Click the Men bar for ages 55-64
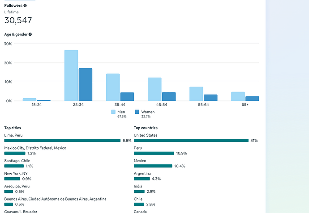Viewport: 309px width, 213px height. (196, 94)
